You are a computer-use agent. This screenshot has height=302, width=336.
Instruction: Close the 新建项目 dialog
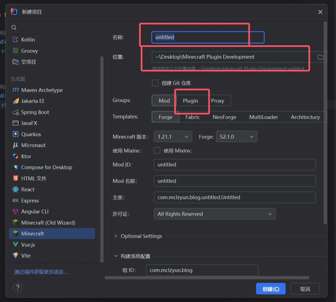point(320,12)
